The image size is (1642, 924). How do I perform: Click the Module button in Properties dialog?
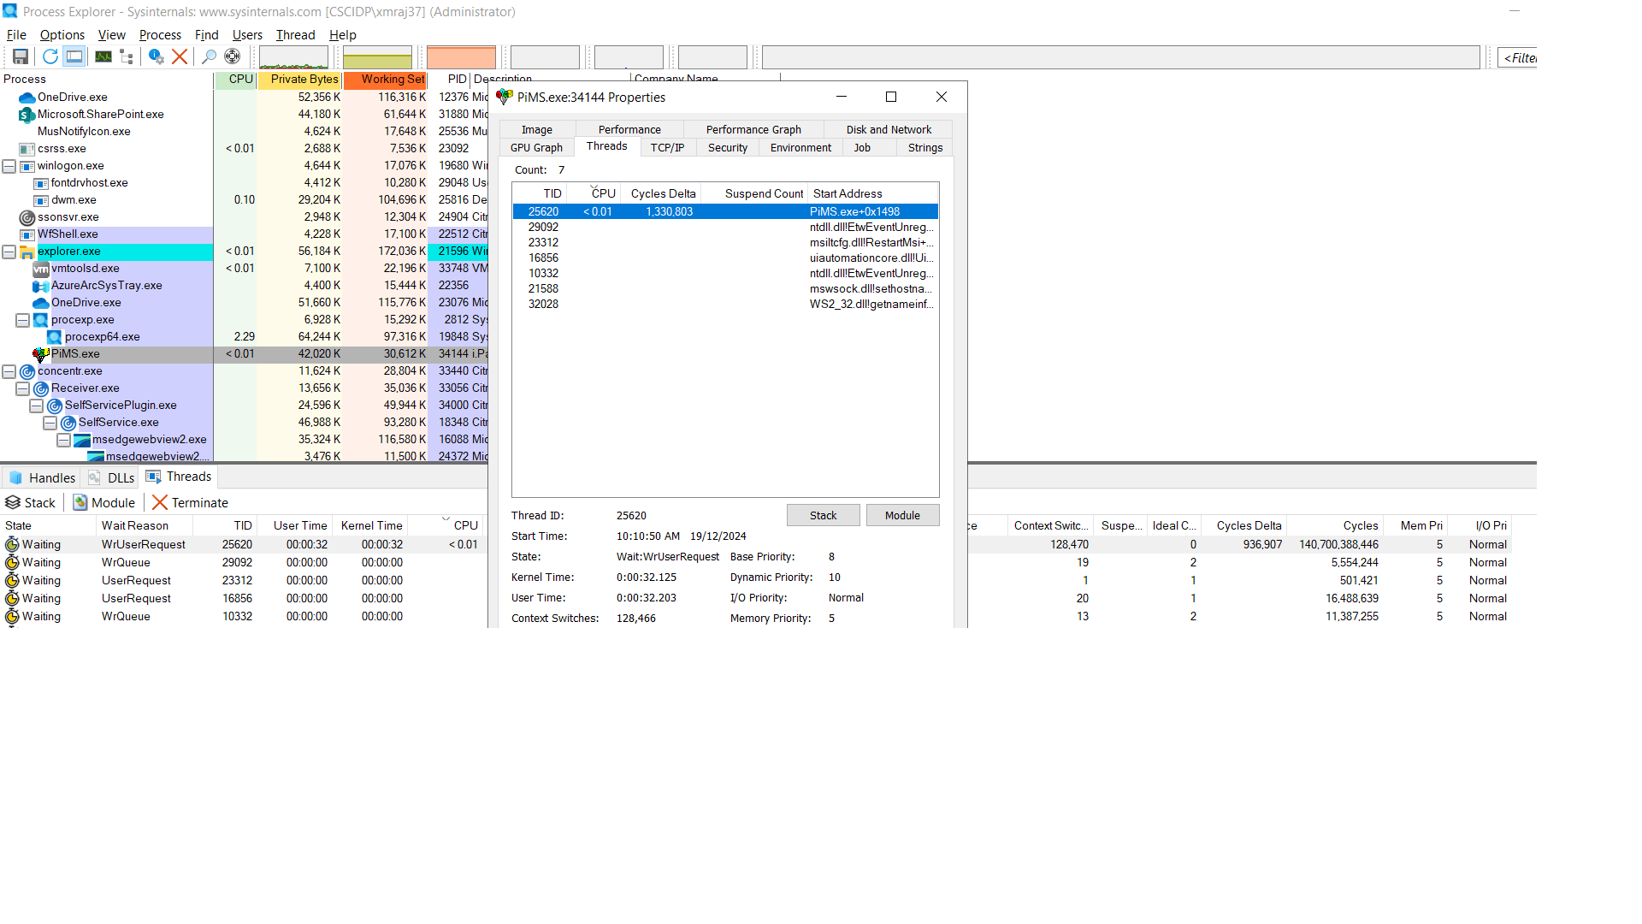click(902, 515)
